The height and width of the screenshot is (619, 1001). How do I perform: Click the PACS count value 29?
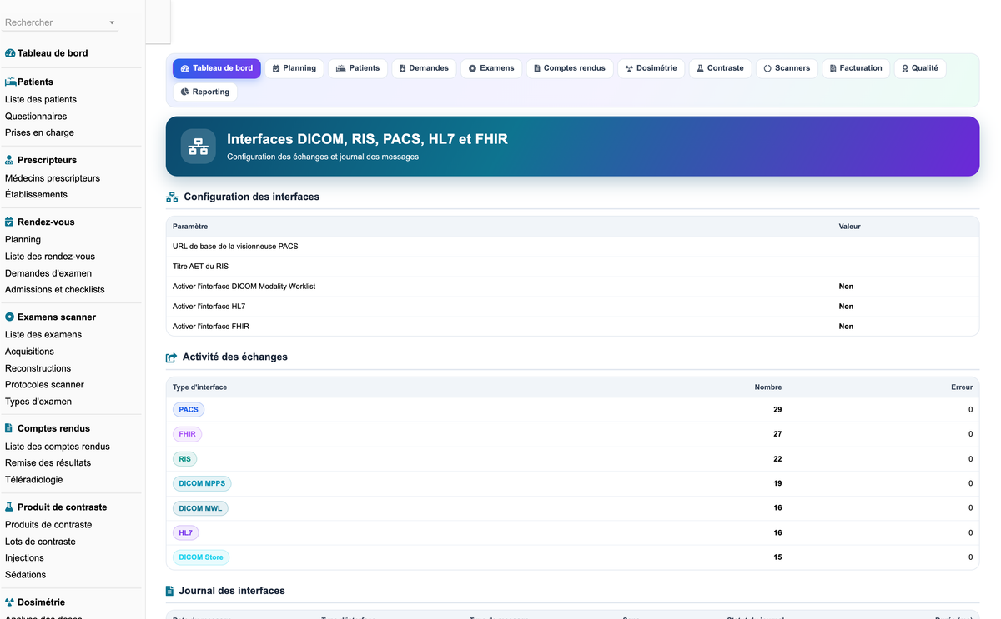click(777, 410)
